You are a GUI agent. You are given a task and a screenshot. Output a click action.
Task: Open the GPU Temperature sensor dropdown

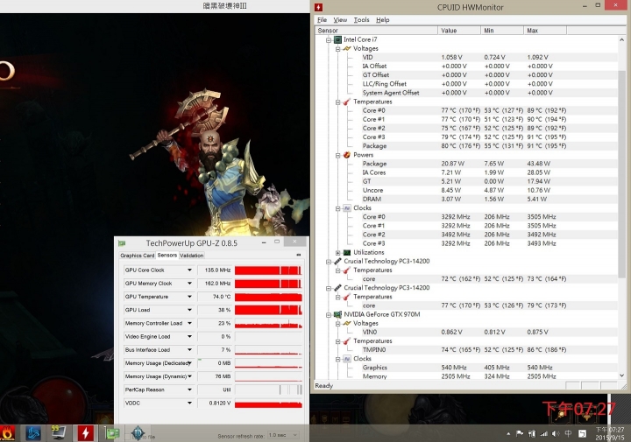pos(189,297)
